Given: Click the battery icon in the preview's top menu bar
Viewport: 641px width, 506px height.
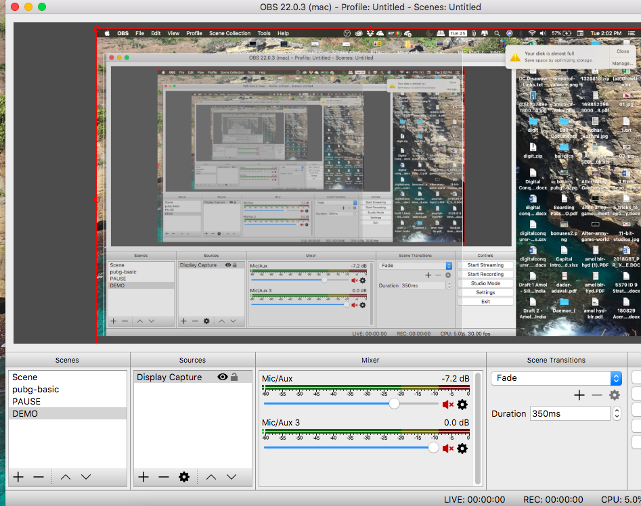Looking at the screenshot, I should (x=567, y=34).
